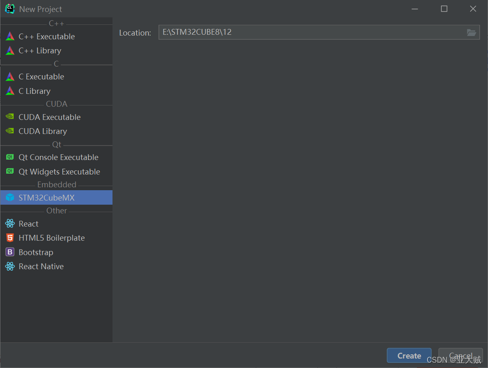Select Bootstrap project type
Viewport: 488px width, 368px height.
[x=56, y=252]
